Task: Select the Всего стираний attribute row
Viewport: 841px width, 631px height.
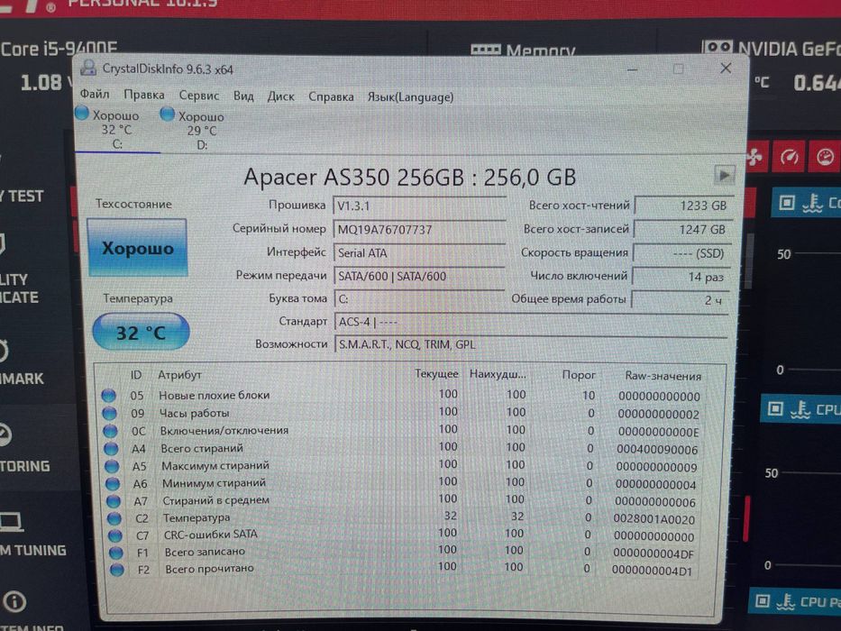Action: 401,449
